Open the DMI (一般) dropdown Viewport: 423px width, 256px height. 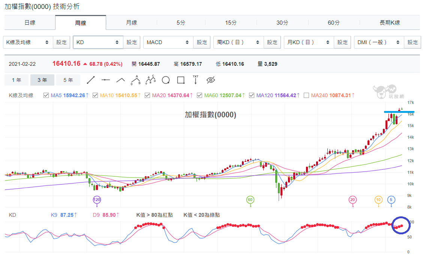(x=379, y=42)
